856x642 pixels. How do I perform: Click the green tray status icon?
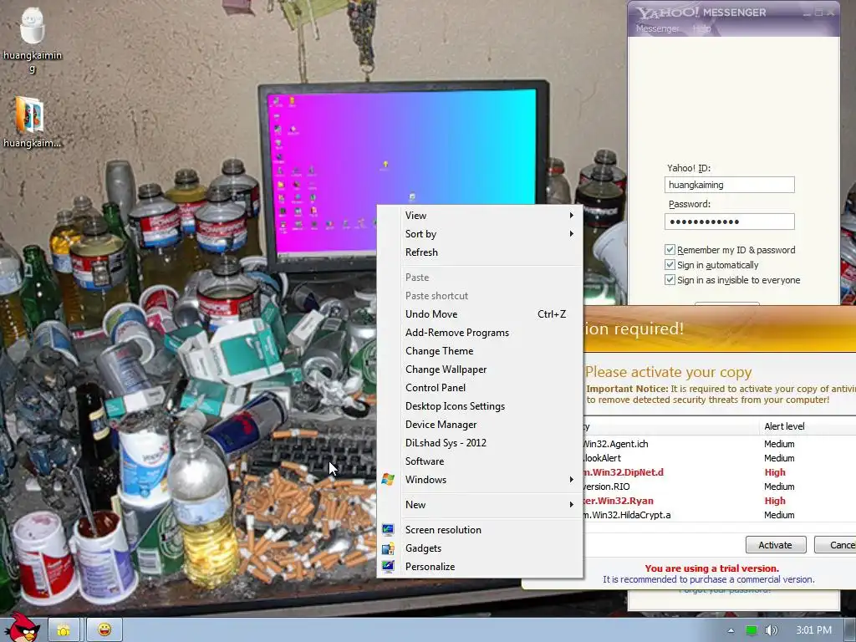tap(752, 630)
